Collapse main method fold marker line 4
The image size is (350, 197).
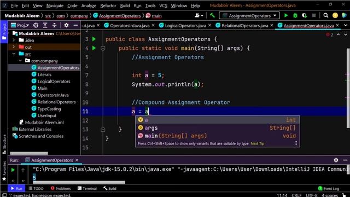click(x=103, y=48)
